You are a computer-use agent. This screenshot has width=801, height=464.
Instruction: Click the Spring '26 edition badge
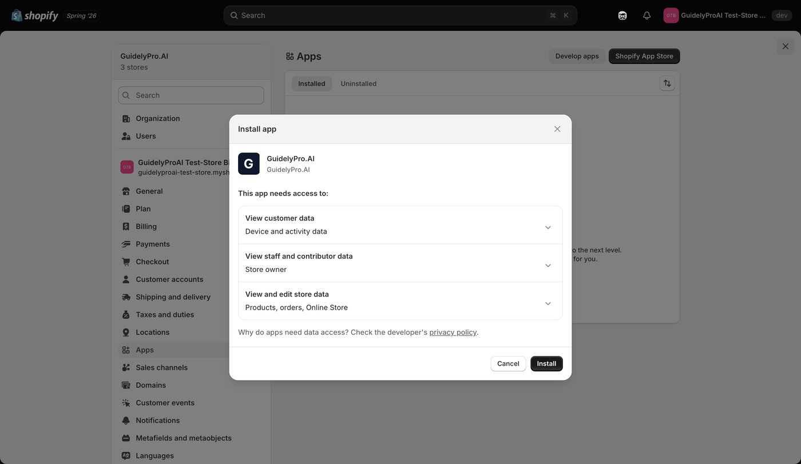81,15
